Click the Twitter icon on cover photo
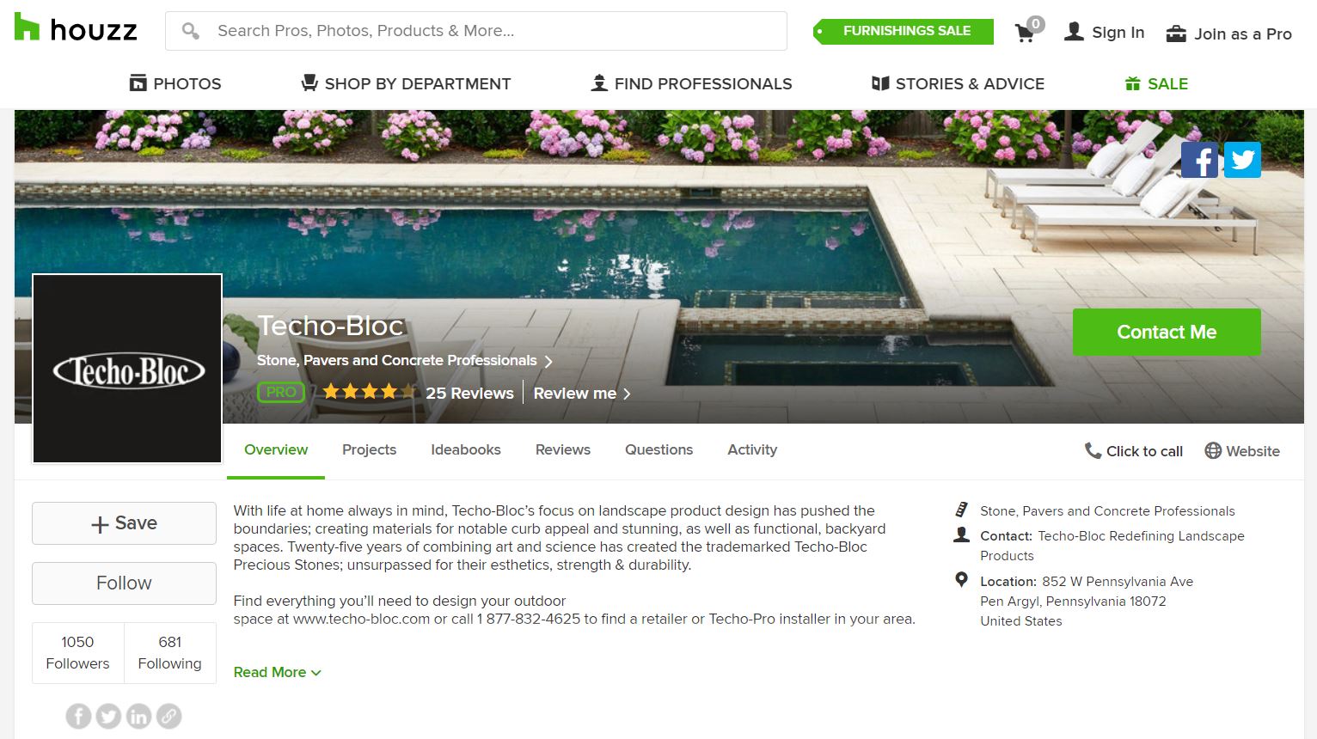1317x739 pixels. pyautogui.click(x=1242, y=160)
